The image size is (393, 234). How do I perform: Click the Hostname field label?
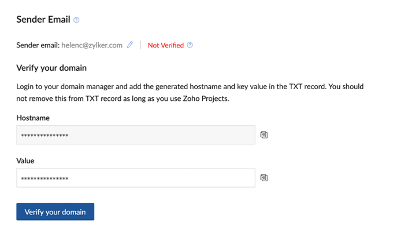33,118
